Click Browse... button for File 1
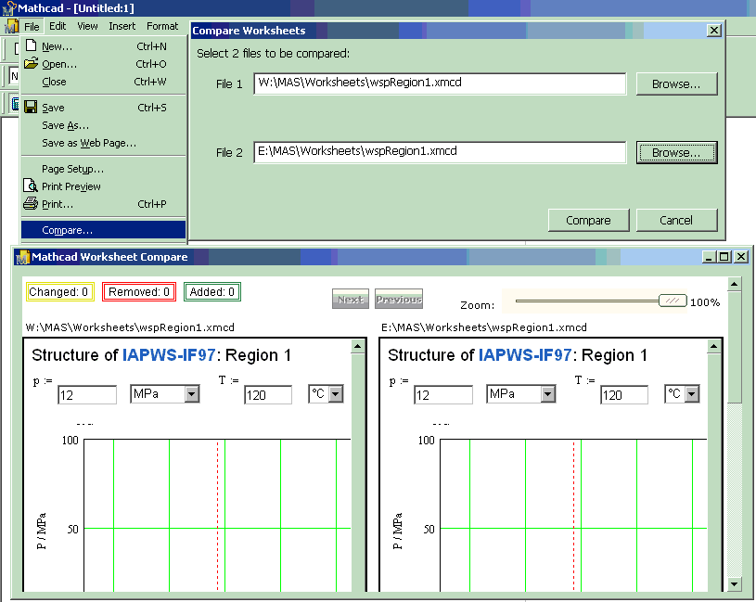756x602 pixels. (676, 83)
